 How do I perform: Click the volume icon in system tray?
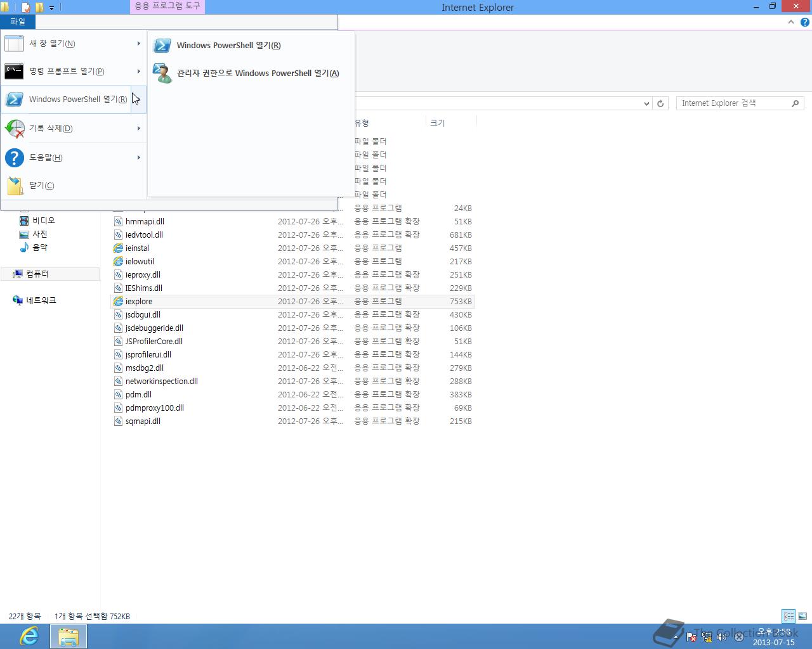point(723,638)
